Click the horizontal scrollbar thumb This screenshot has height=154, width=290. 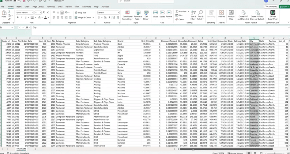pos(226,149)
